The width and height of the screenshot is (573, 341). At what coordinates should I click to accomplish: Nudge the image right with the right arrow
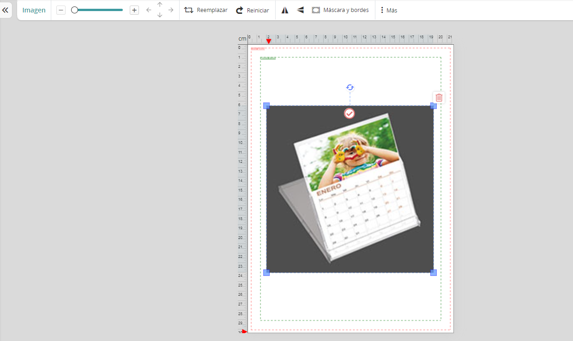coord(170,10)
